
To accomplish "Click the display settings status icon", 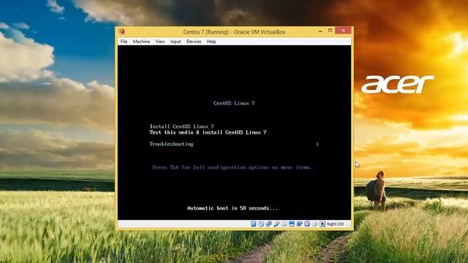I will 292,224.
